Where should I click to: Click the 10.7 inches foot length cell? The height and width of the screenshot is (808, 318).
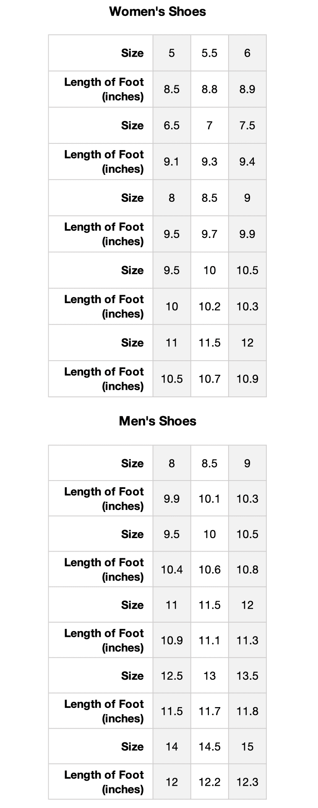209,379
